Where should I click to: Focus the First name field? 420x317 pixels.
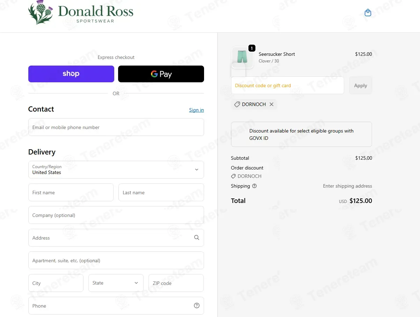[x=71, y=193]
